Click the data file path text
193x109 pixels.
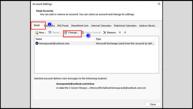(101, 88)
